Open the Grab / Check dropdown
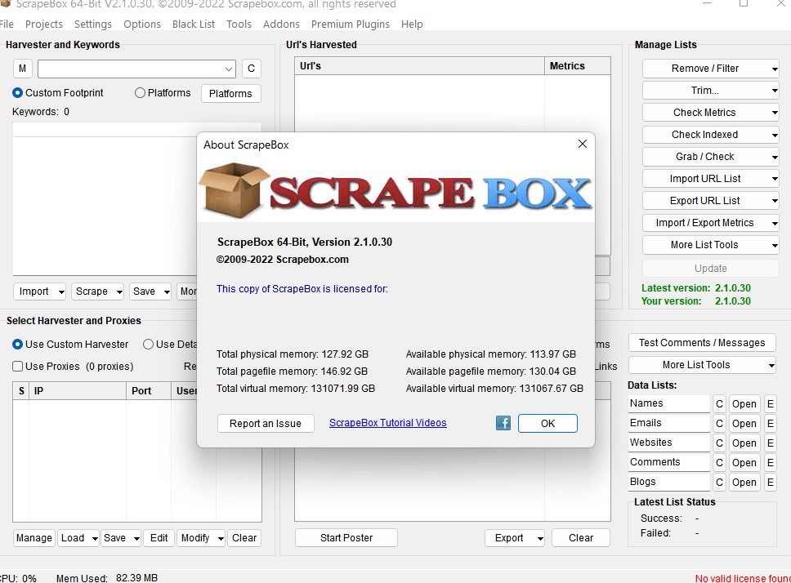The width and height of the screenshot is (791, 583). click(710, 157)
